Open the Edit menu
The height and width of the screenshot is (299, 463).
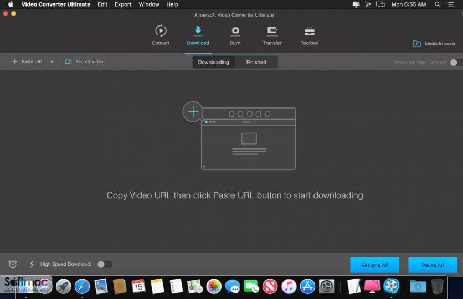102,4
